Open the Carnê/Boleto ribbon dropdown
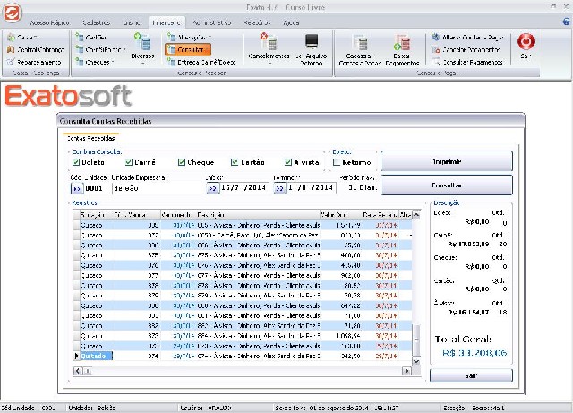This screenshot has width=573, height=413. click(x=100, y=49)
